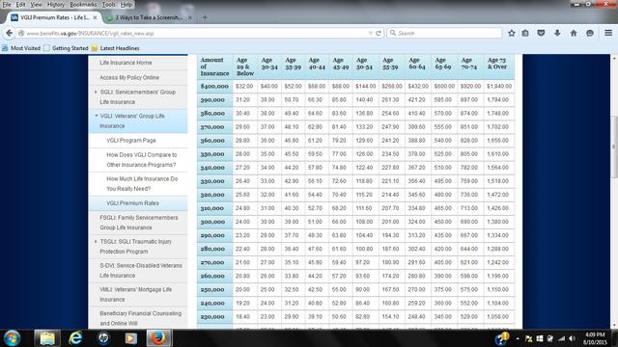
Task: Save page to Pocket icon
Action: pos(541,33)
